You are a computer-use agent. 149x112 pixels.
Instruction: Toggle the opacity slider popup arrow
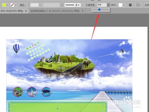pyautogui.click(x=108, y=5)
